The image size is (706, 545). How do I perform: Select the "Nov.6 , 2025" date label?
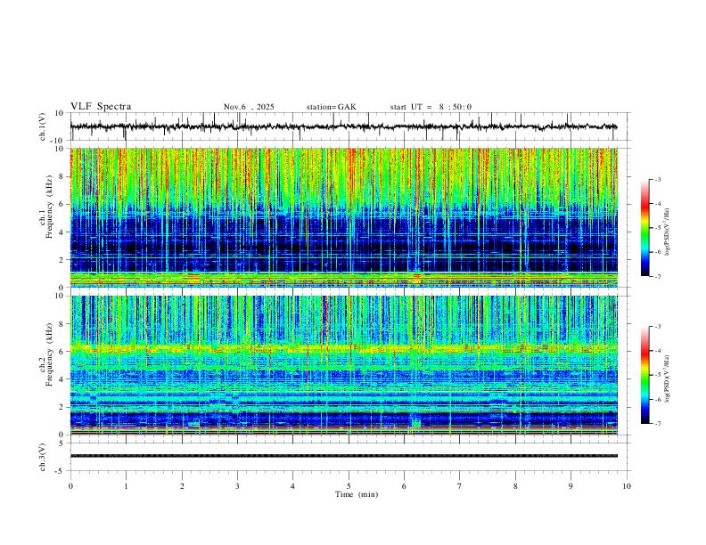pyautogui.click(x=249, y=107)
